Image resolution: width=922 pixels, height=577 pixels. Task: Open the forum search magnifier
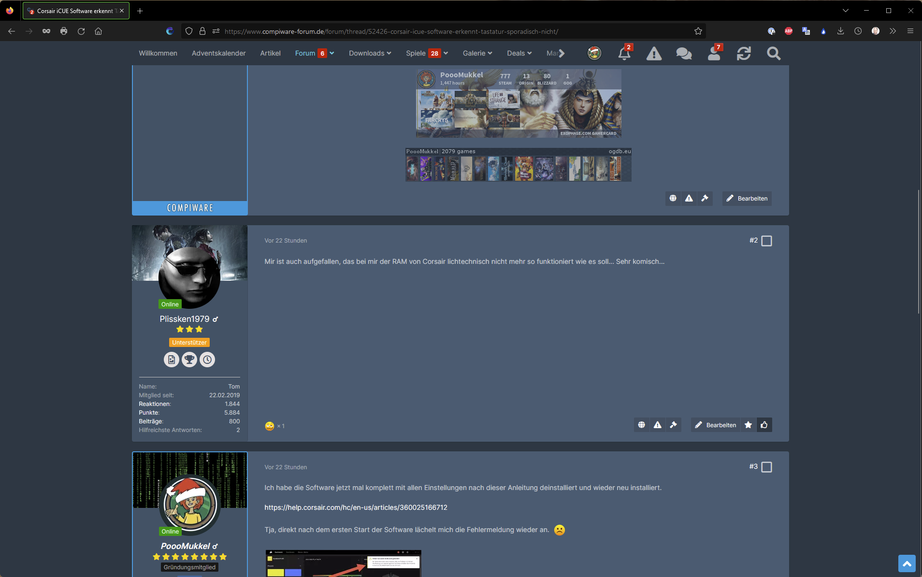[774, 54]
